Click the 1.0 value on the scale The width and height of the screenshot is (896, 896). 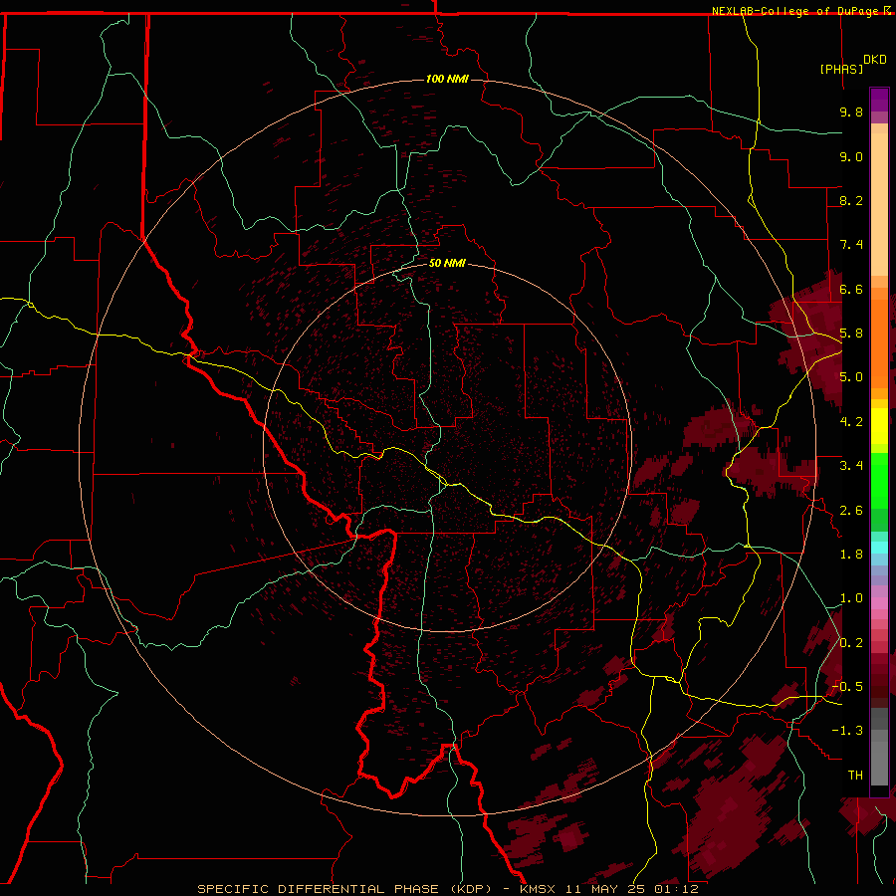(x=851, y=598)
